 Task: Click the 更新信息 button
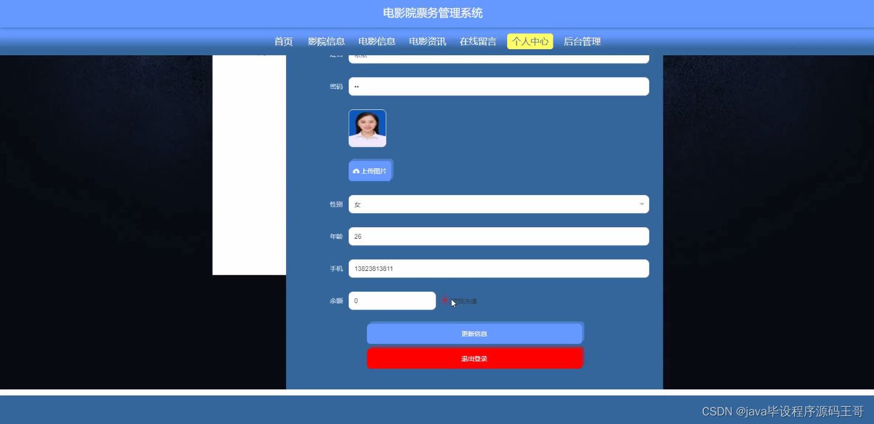pos(474,333)
